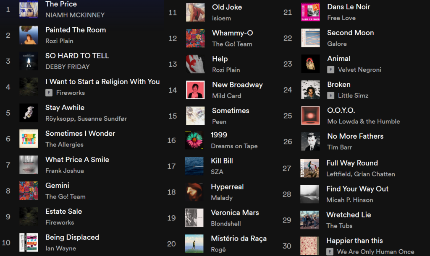
Task: Open the song Mistério da Raça
Action: pyautogui.click(x=239, y=238)
